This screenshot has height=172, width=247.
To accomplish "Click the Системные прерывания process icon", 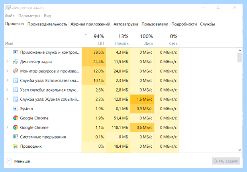I will [x=16, y=137].
